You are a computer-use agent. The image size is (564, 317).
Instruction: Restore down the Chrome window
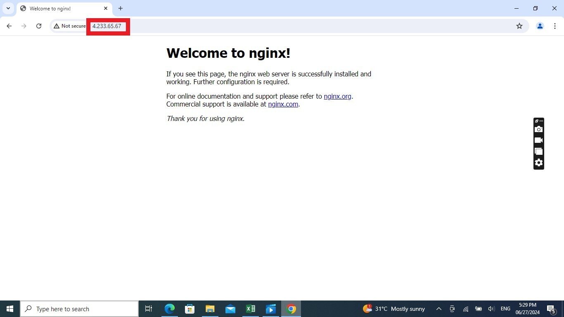pyautogui.click(x=536, y=8)
